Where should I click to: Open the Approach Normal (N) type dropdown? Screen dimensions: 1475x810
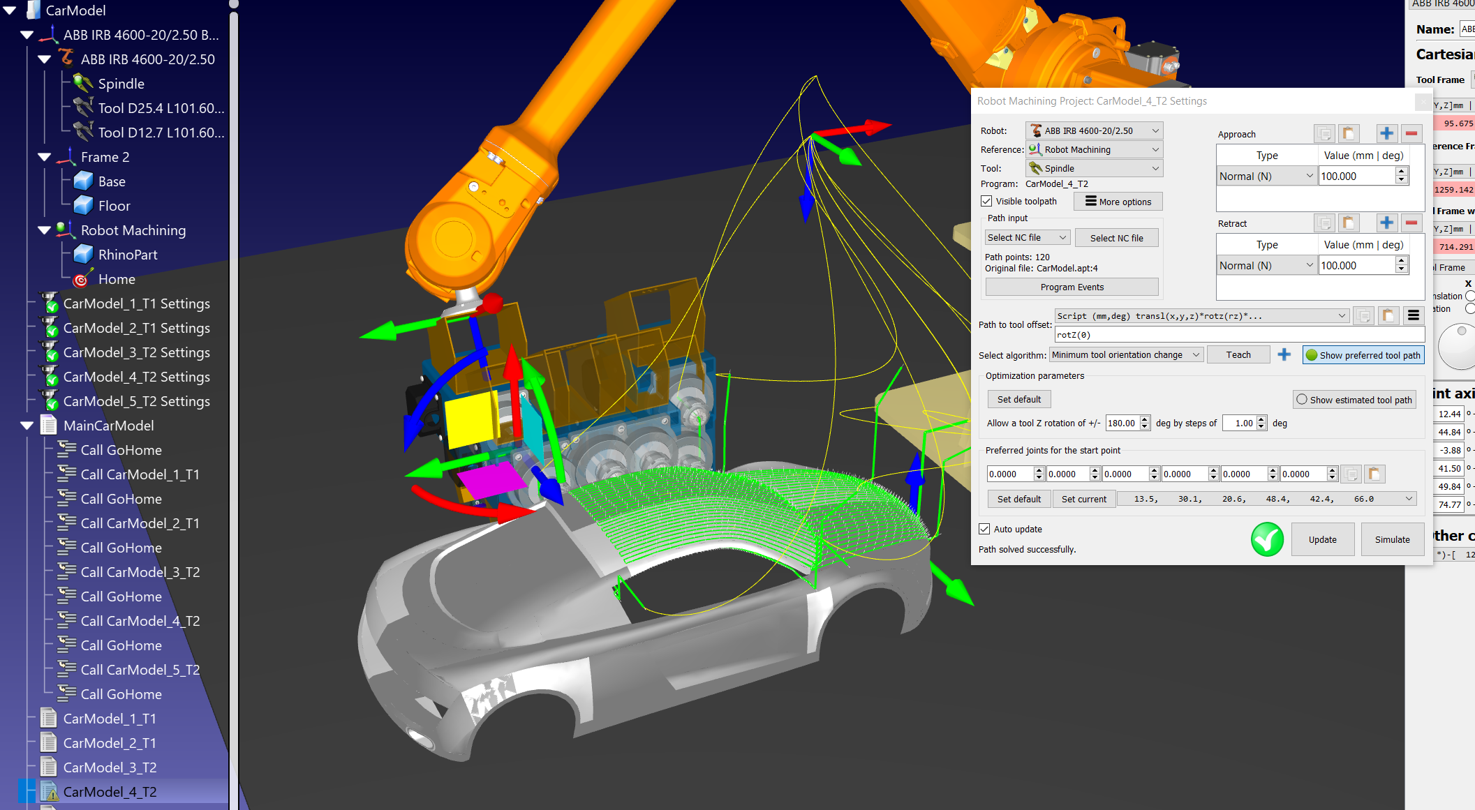click(x=1266, y=176)
